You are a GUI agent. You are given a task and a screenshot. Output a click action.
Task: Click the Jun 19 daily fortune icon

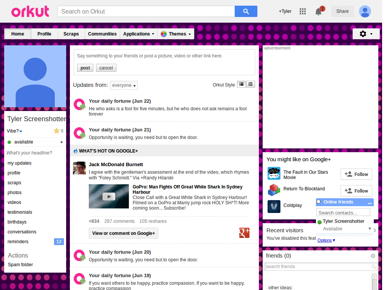[x=80, y=279]
